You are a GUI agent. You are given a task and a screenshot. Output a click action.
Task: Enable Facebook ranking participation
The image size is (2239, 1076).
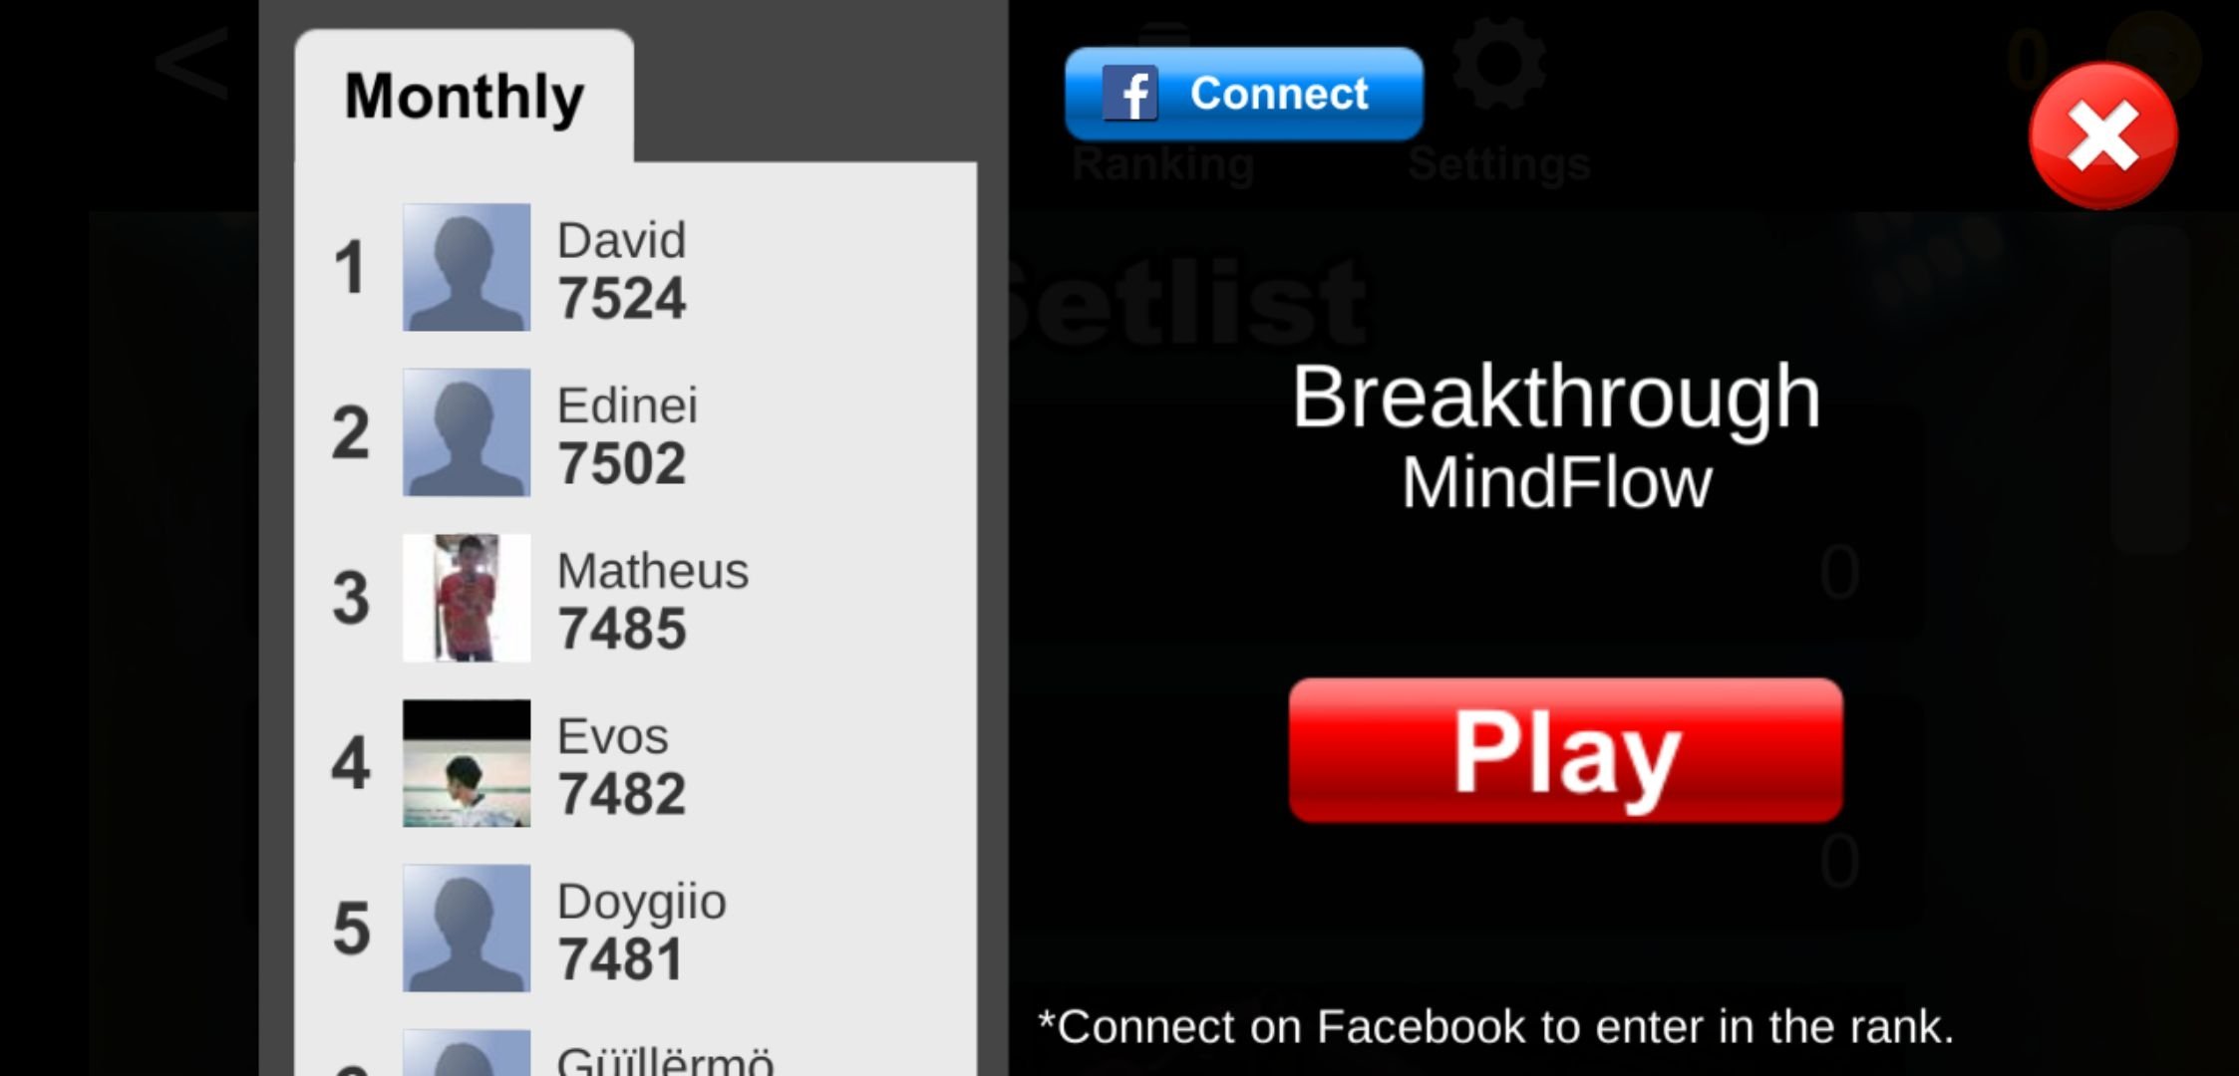tap(1241, 92)
